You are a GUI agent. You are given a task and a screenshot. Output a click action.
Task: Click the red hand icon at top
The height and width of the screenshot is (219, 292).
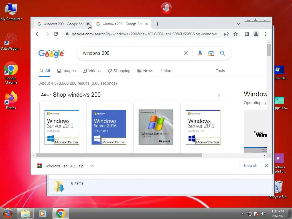coord(166,8)
